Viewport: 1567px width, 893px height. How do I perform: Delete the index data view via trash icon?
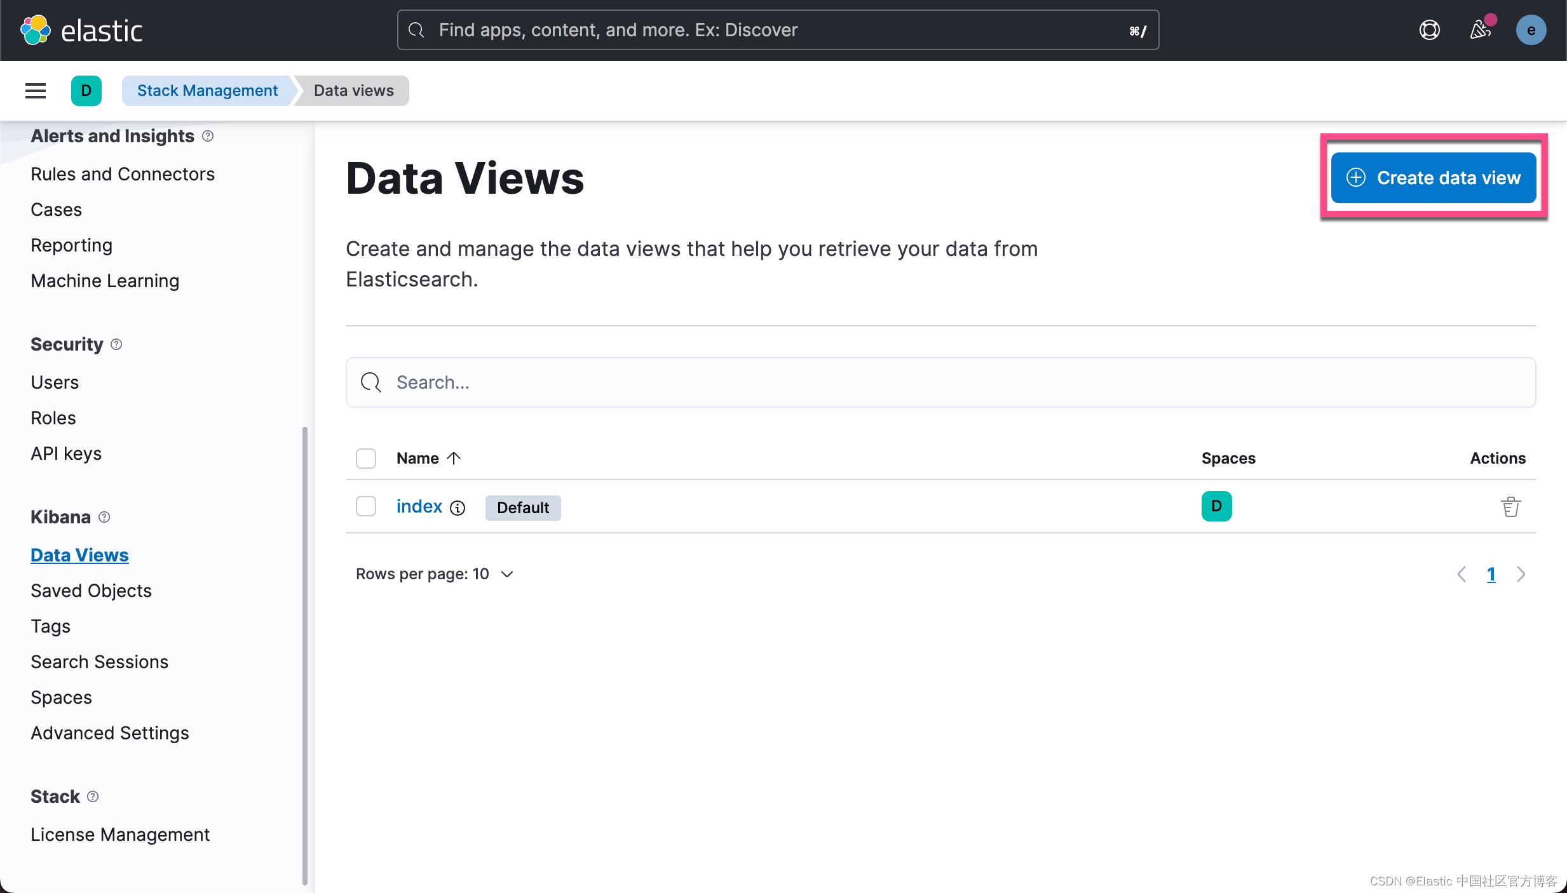[1510, 506]
